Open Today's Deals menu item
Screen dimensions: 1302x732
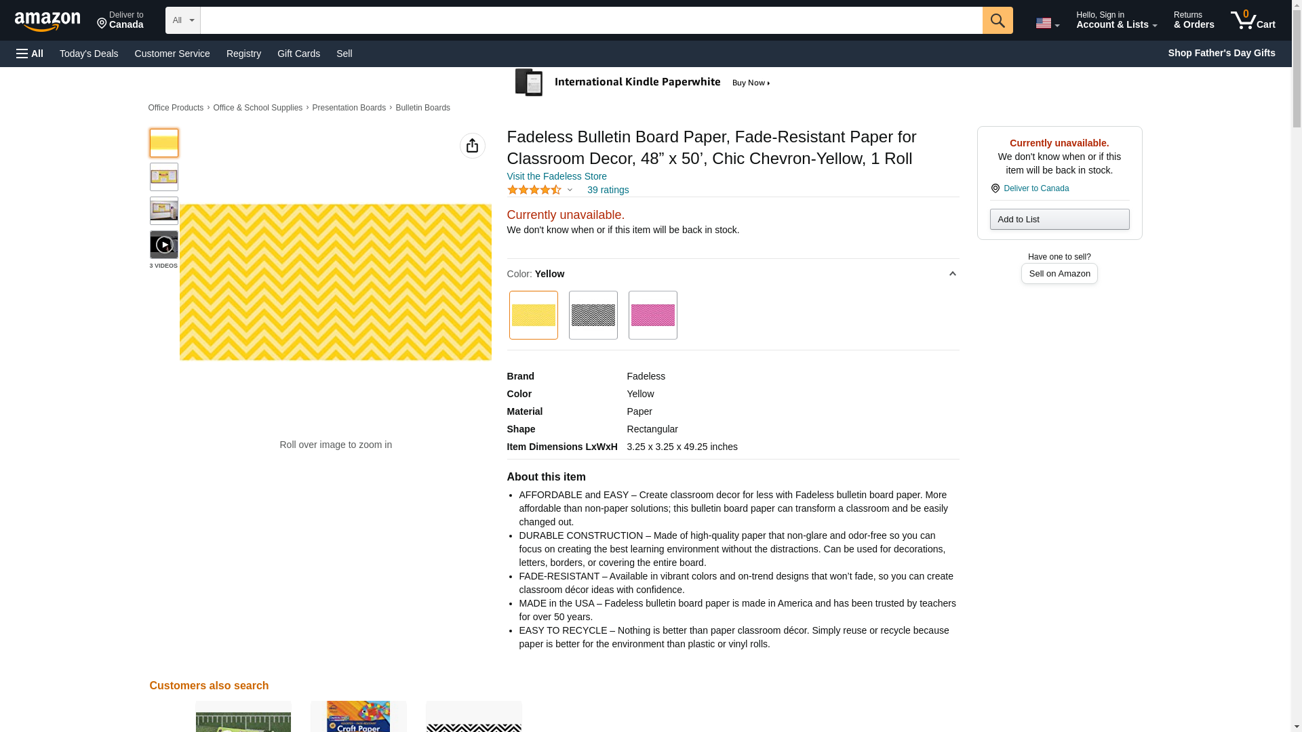point(89,54)
